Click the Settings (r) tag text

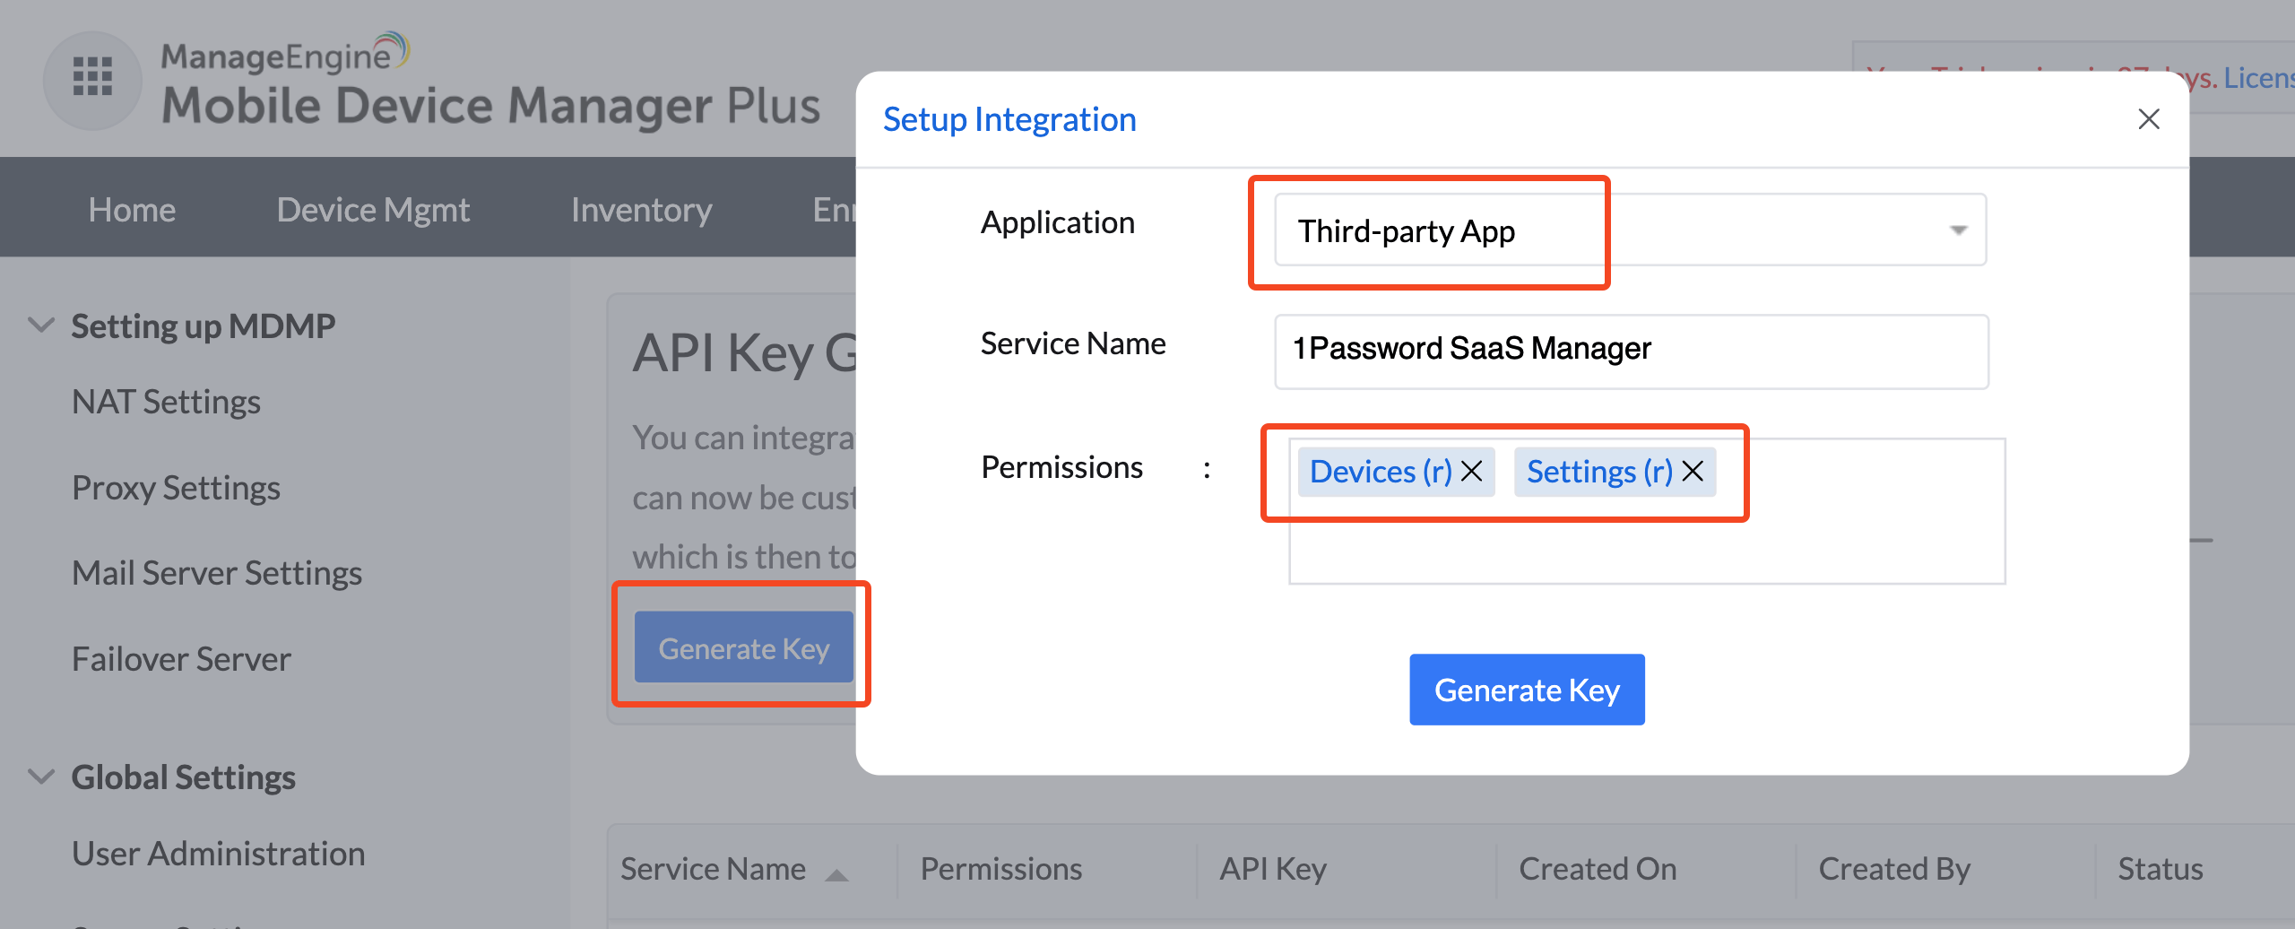click(x=1599, y=471)
